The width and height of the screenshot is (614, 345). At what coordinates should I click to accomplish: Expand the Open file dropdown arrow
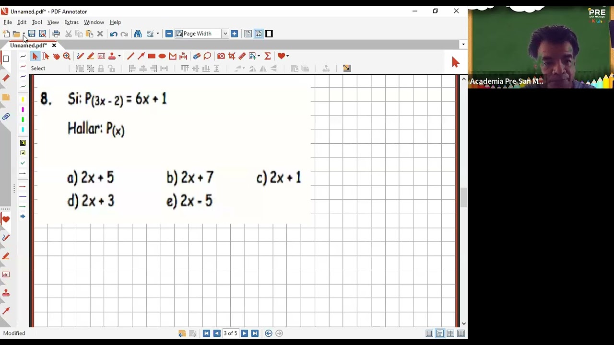pos(24,34)
